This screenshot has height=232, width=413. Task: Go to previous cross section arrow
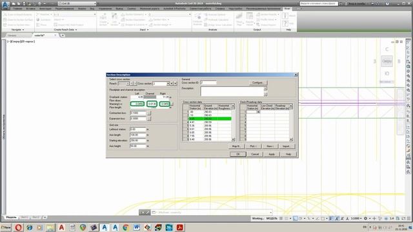(172, 84)
